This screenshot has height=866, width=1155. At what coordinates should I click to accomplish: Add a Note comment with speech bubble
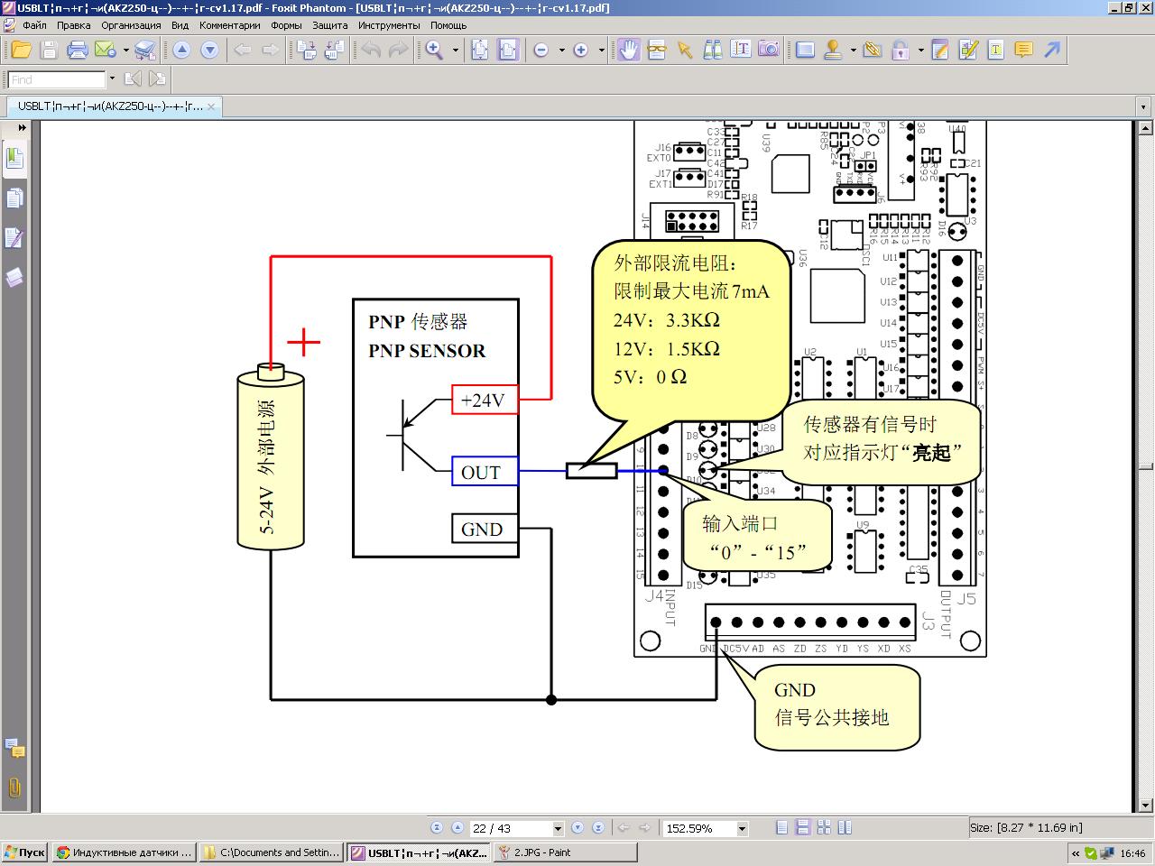point(1024,50)
